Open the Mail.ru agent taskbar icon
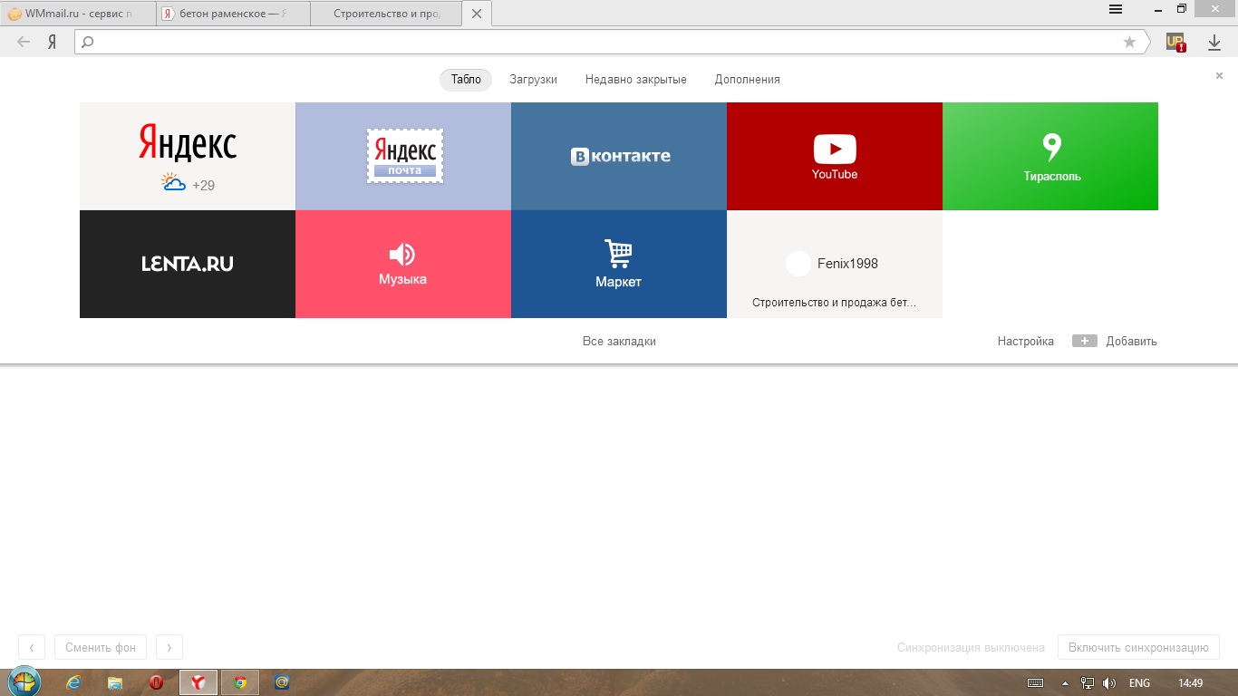This screenshot has height=696, width=1238. point(282,682)
